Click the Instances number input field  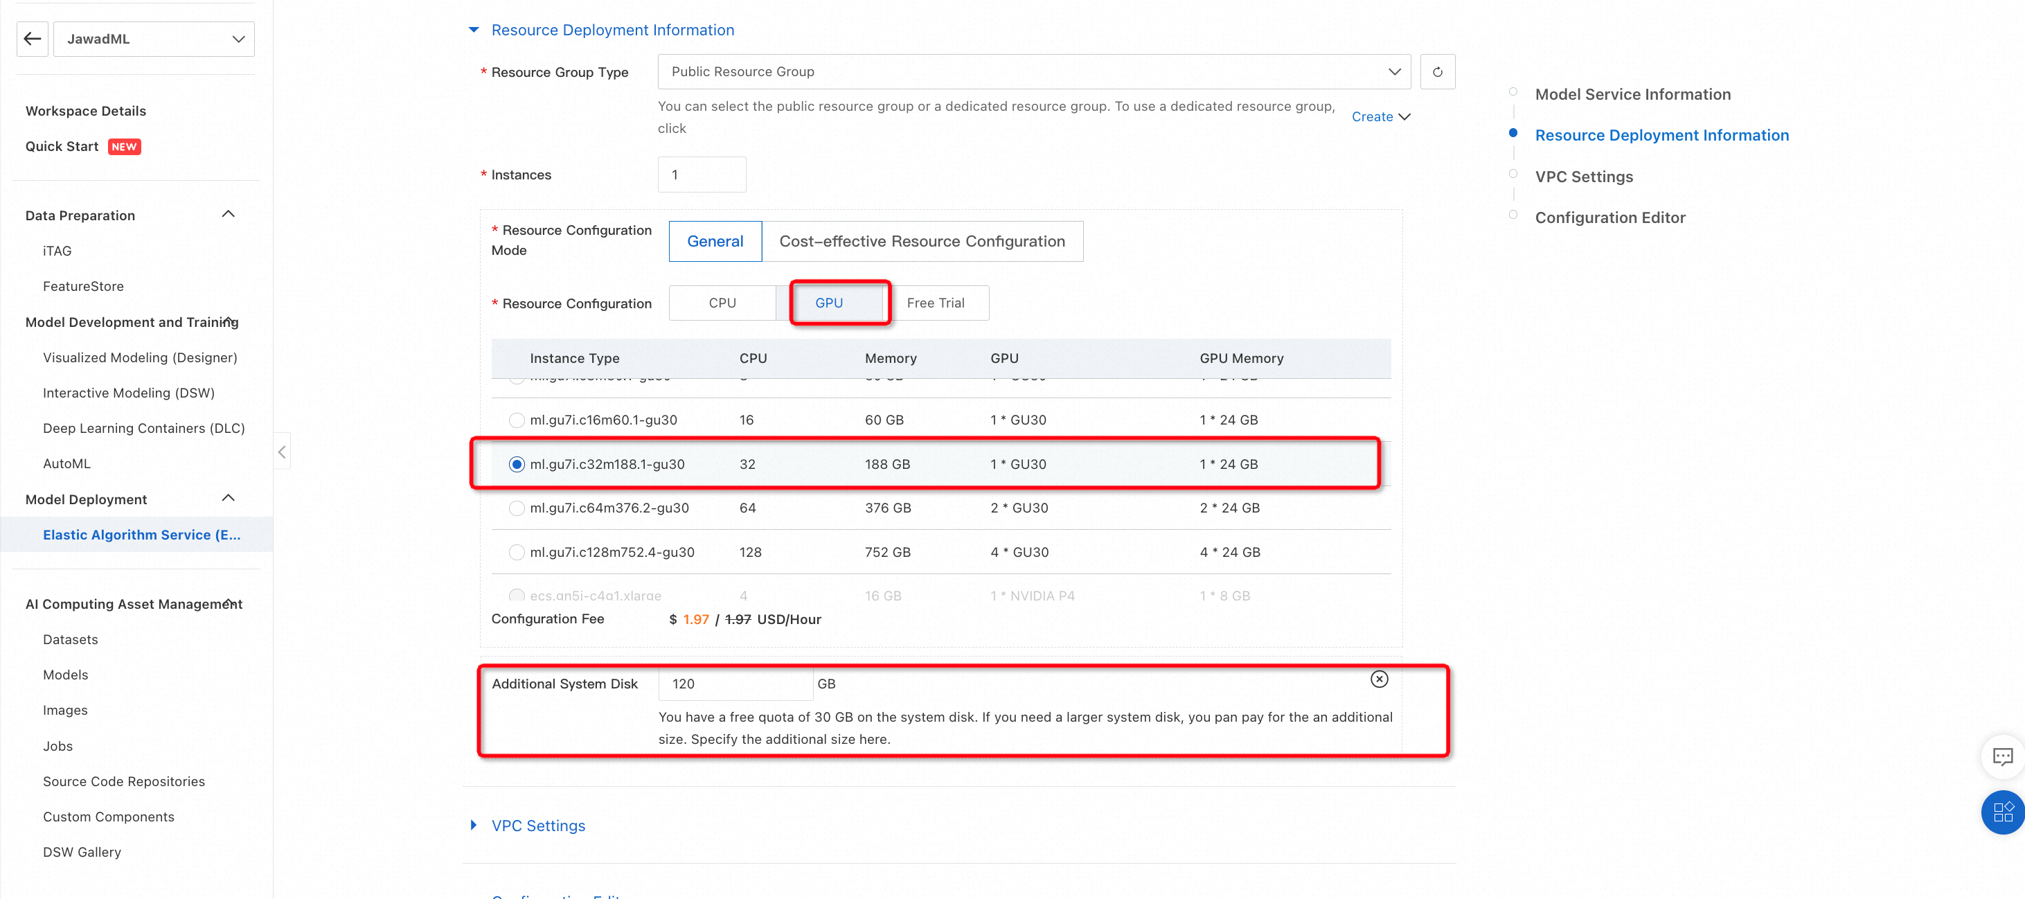pyautogui.click(x=702, y=175)
